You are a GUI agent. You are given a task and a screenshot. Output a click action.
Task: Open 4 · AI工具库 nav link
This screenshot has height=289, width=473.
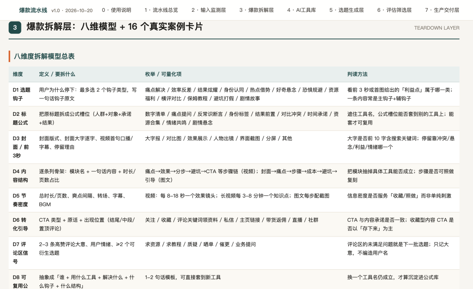[302, 10]
